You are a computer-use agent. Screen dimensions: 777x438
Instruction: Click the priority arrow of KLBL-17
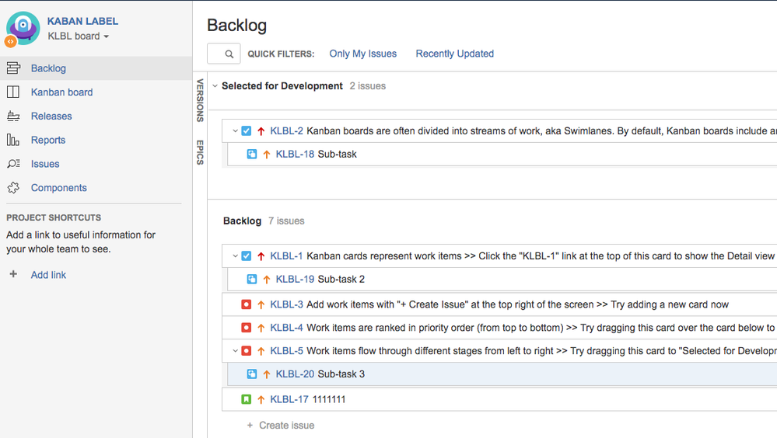coord(261,399)
